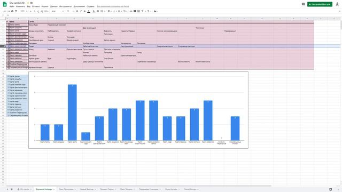Screen dimensions: 342x192
Task: Merge the selected cells
Action: 102,11
